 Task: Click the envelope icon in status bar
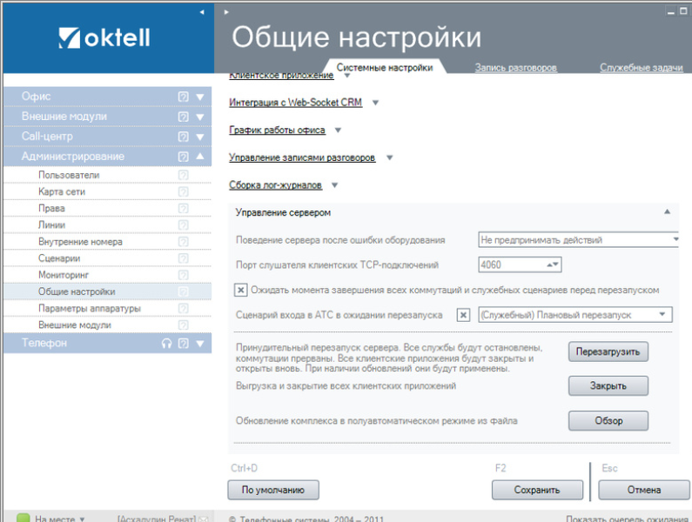click(204, 518)
